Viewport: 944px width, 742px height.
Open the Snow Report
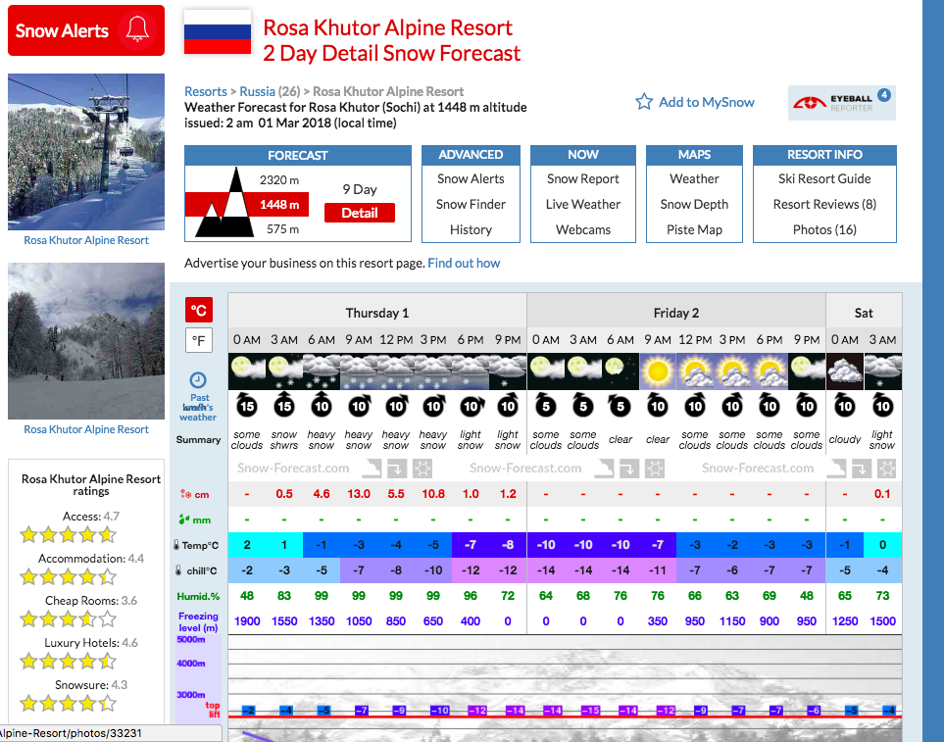583,178
